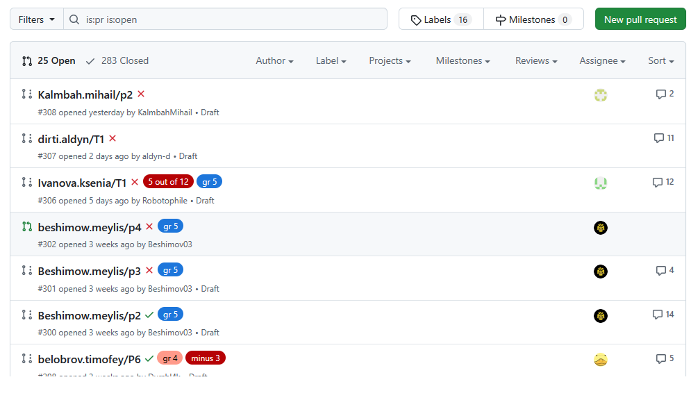Click the red 'minus 3' label

(x=206, y=358)
